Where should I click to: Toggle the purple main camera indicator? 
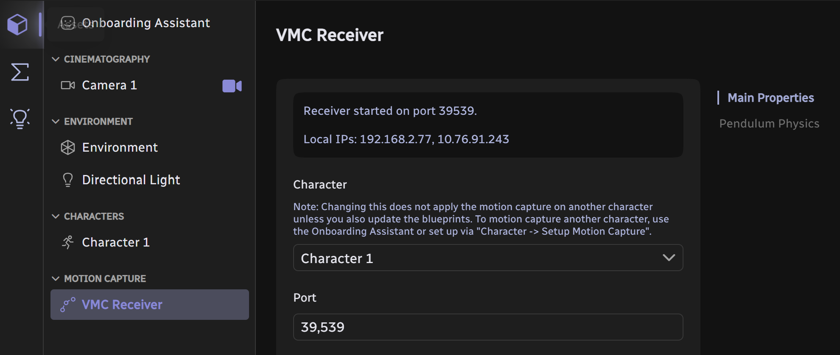pos(232,86)
